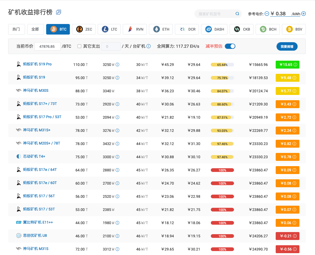Switch to the ZEC coin tab
The height and width of the screenshot is (255, 315).
(84, 29)
